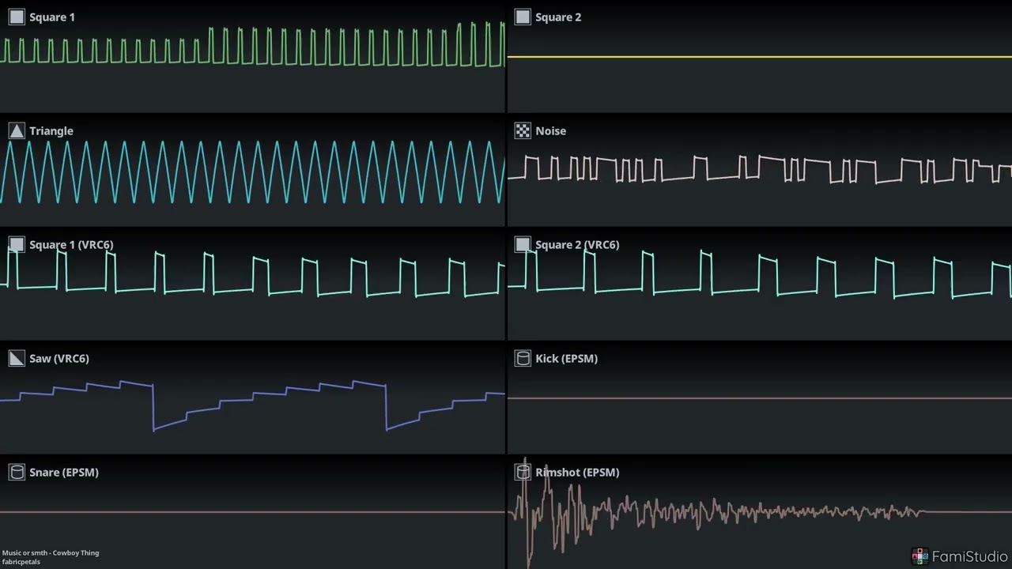Click the Saw (VRC6) channel icon

click(17, 359)
